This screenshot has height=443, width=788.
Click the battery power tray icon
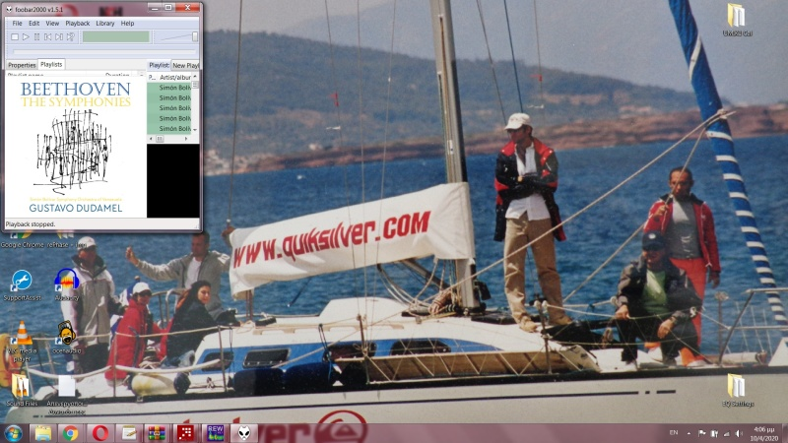tap(714, 433)
